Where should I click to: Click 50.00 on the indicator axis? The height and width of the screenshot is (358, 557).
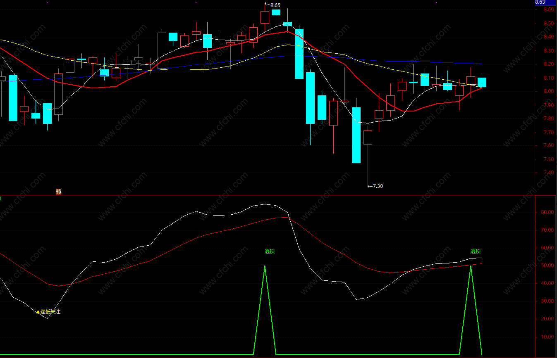[x=547, y=266]
